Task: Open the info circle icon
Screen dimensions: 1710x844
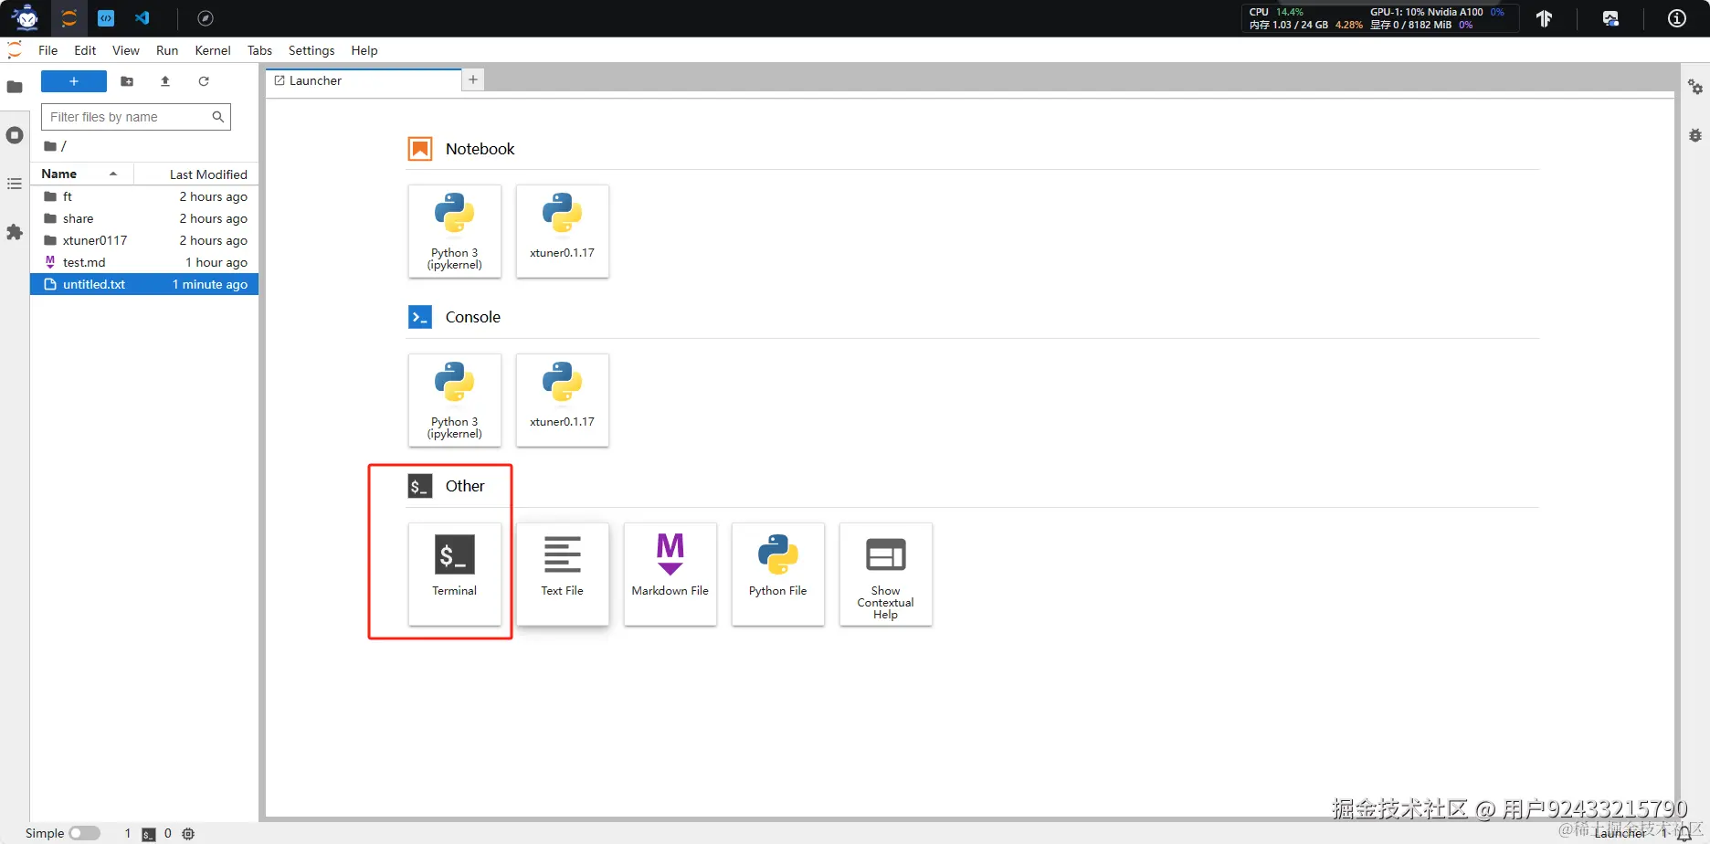Action: coord(1677,18)
